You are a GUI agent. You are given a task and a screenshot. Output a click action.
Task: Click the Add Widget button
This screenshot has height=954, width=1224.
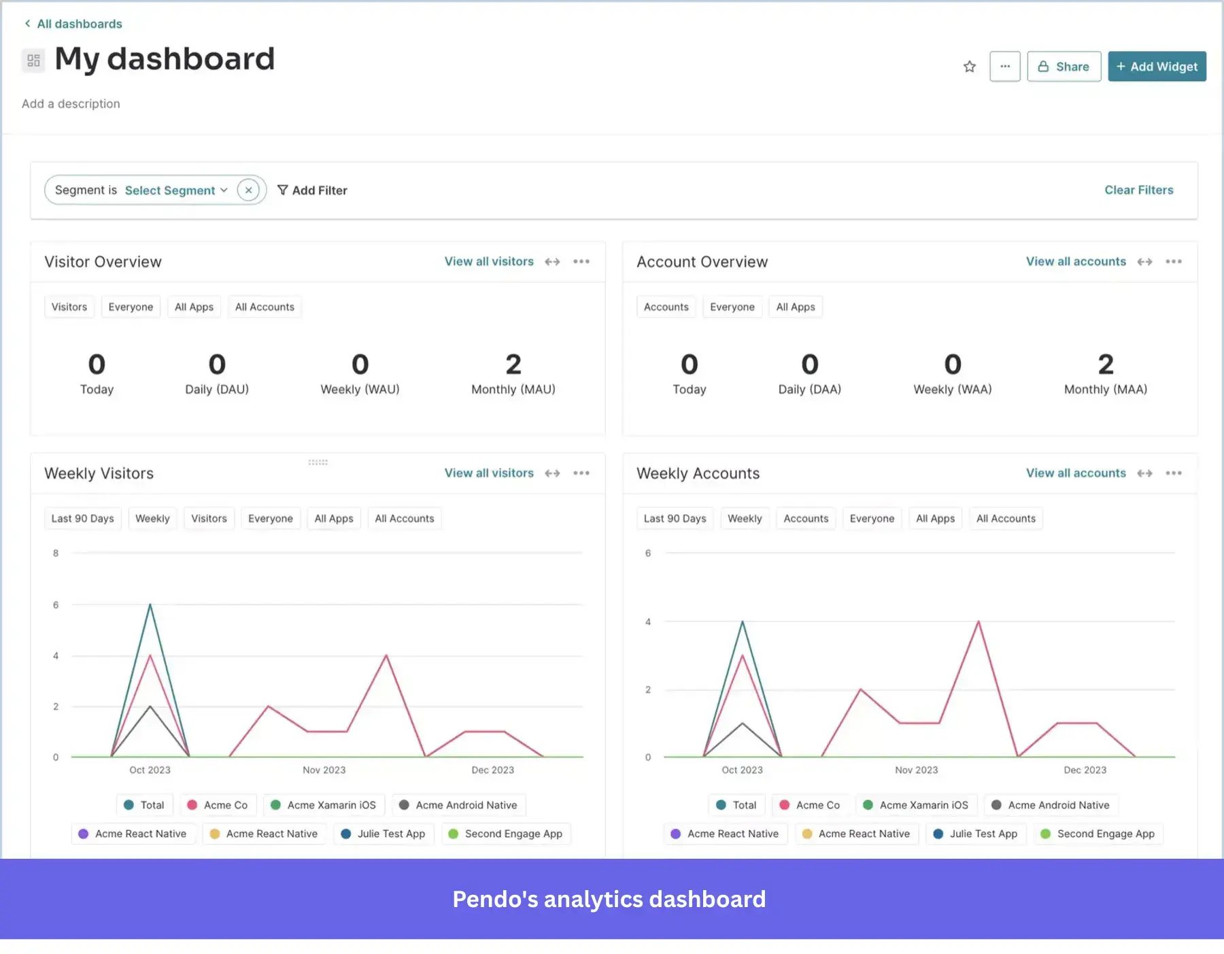pyautogui.click(x=1157, y=66)
